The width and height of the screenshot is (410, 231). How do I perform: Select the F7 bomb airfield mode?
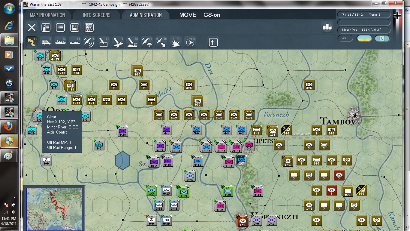[x=118, y=42]
